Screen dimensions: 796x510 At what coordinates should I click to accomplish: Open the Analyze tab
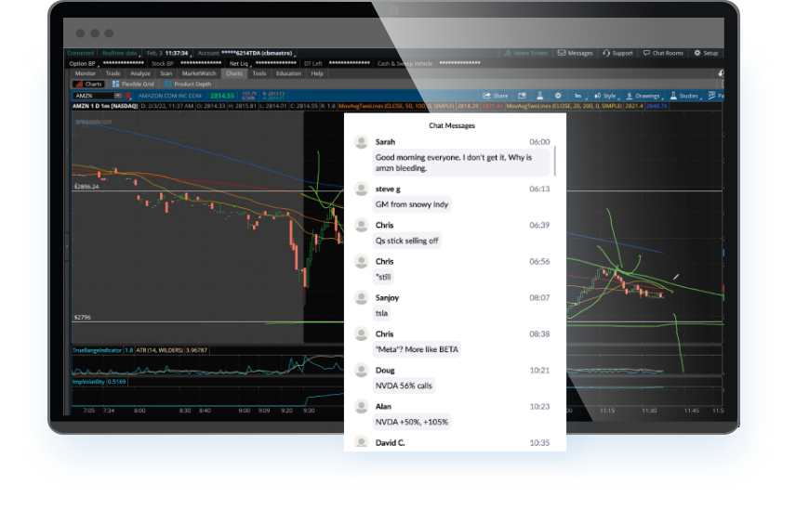140,73
